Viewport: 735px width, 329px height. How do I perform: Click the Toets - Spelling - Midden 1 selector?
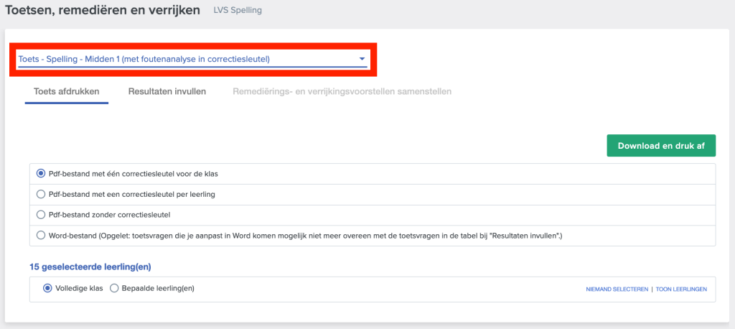tap(192, 59)
